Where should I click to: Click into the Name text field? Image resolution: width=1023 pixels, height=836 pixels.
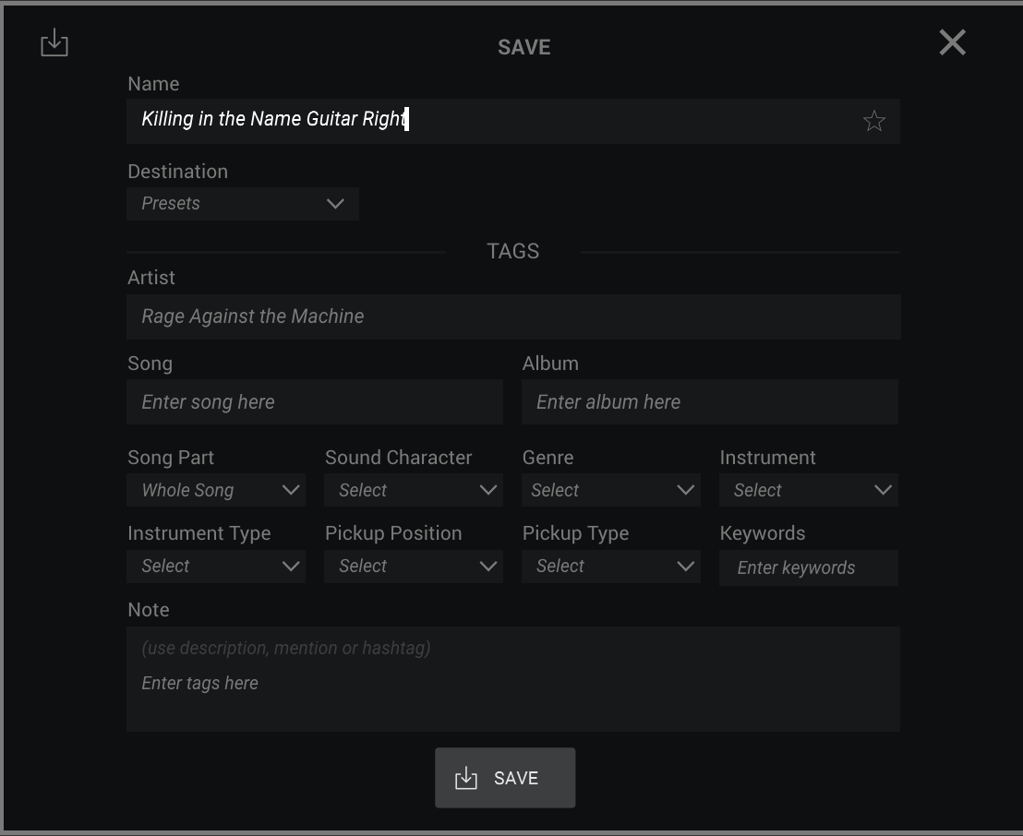click(512, 121)
